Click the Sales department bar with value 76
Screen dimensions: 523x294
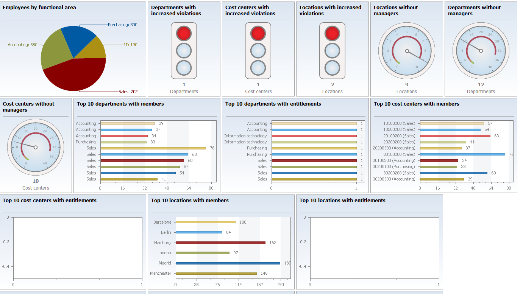153,148
